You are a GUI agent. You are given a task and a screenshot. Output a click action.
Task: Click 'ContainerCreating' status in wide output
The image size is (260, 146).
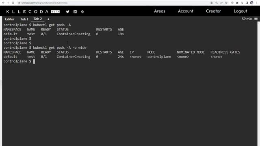[x=74, y=57]
